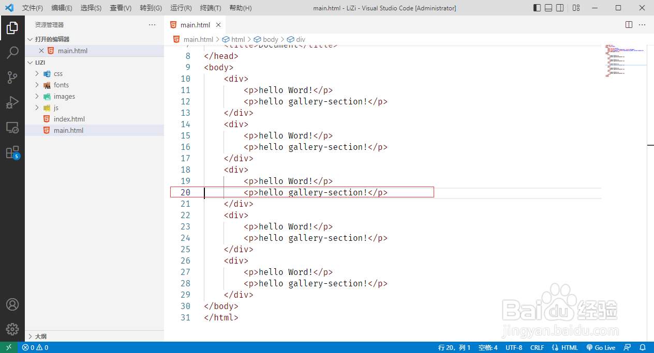This screenshot has height=353, width=654.
Task: Toggle primary side bar layout button
Action: tap(538, 8)
